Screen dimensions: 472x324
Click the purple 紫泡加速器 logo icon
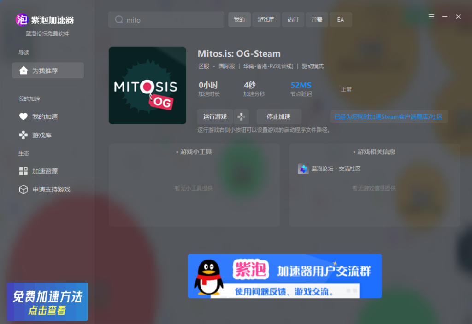tap(22, 20)
